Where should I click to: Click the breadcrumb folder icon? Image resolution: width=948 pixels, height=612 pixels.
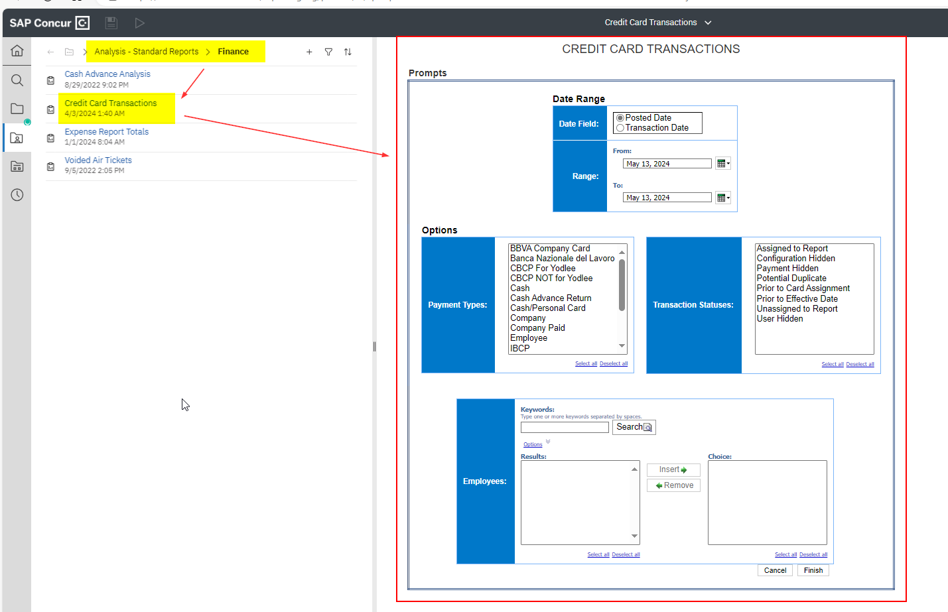69,52
